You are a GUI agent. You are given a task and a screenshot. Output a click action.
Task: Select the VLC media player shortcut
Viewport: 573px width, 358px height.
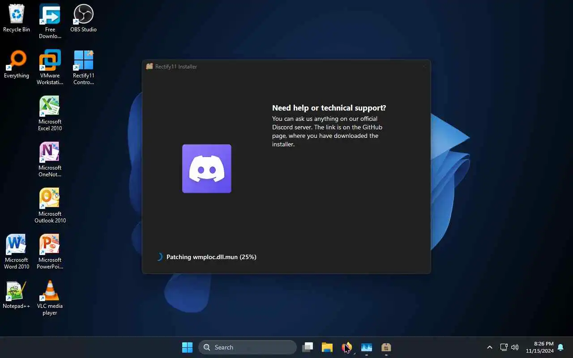coord(50,298)
